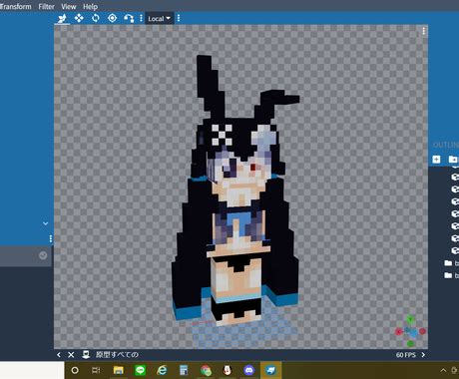Open the toolbar options dots left of Local
The width and height of the screenshot is (459, 379).
[141, 18]
